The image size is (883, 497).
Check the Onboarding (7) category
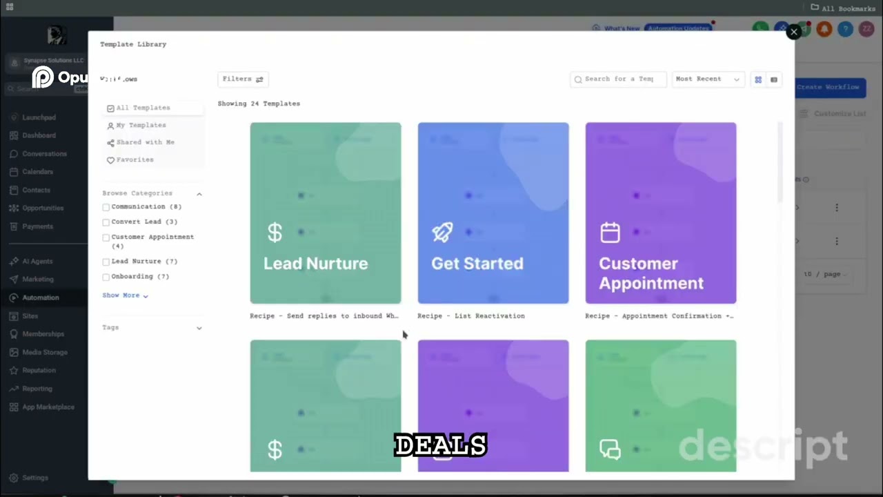(x=106, y=277)
